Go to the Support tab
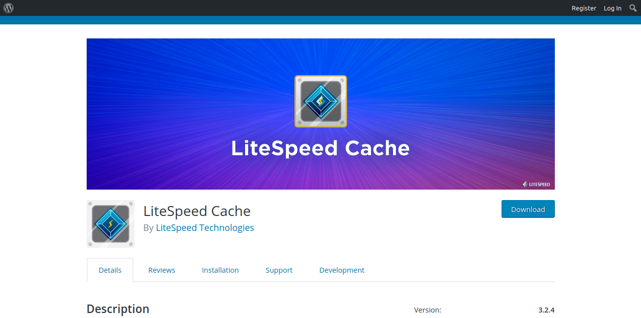The image size is (641, 318). tap(279, 270)
